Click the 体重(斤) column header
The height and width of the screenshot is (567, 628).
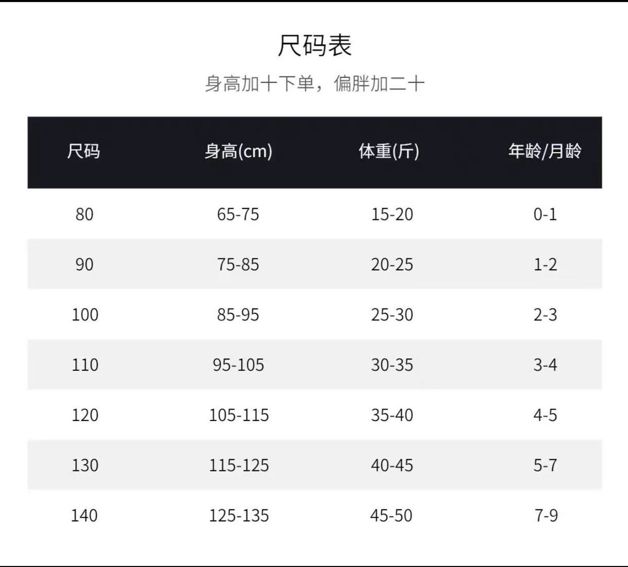pos(389,152)
